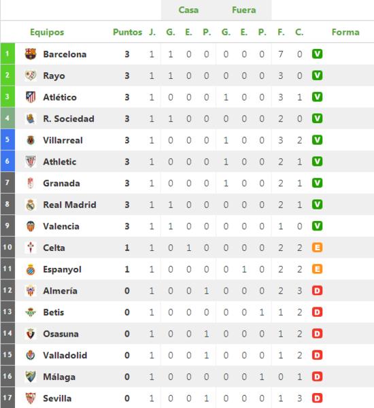Viewport: 374px width, 408px height.
Task: Click the Real Madrid crest icon
Action: coord(31,205)
